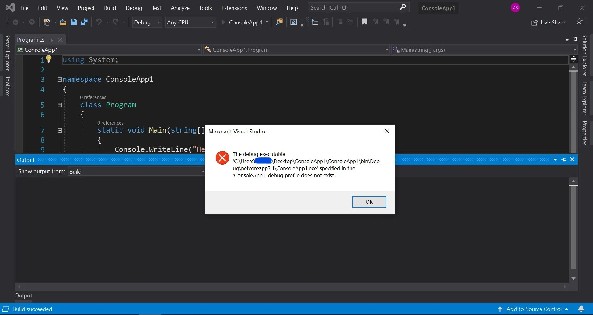
Task: Click the Save All toolbar icon
Action: [84, 22]
